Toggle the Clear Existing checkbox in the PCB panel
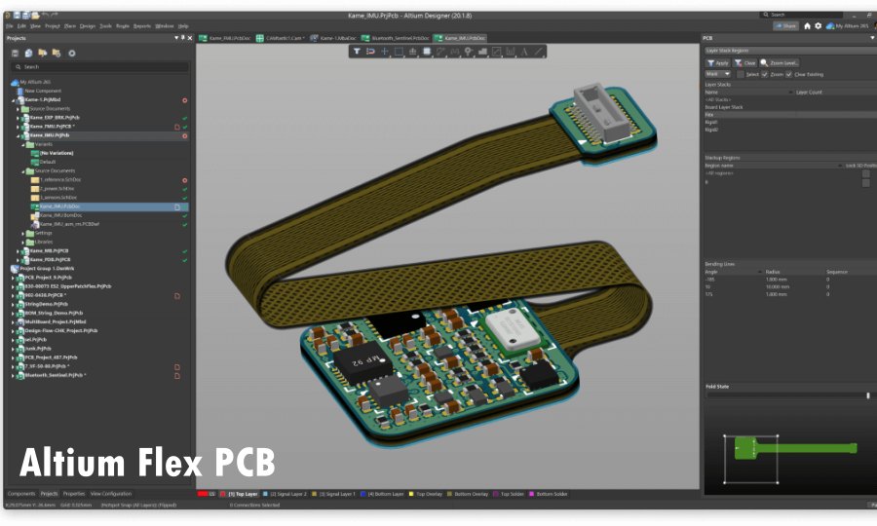877x526 pixels. (x=788, y=74)
